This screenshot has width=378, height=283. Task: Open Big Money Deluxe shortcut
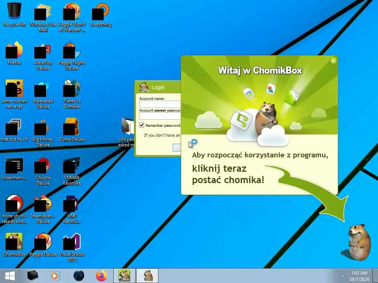click(43, 132)
